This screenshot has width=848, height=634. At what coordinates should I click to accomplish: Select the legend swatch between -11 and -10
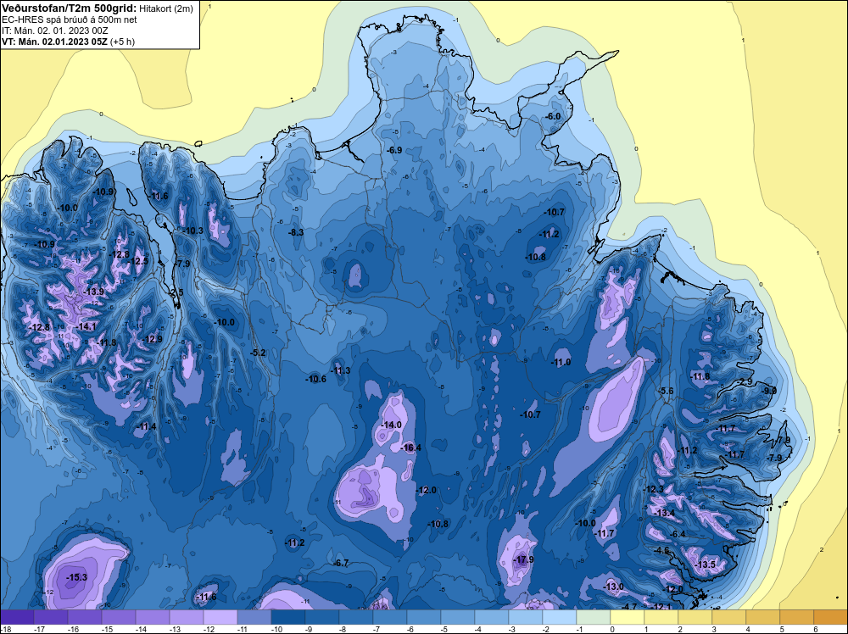pyautogui.click(x=254, y=617)
